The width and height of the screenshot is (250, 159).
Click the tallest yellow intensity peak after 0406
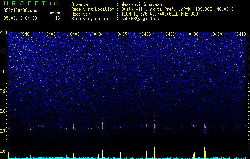pos(155,151)
